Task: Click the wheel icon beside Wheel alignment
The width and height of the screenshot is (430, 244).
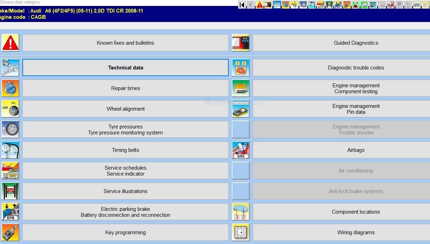Action: click(10, 109)
